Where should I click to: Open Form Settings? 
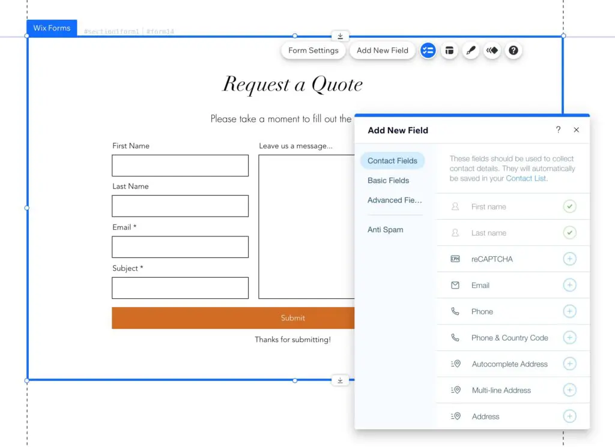tap(313, 50)
